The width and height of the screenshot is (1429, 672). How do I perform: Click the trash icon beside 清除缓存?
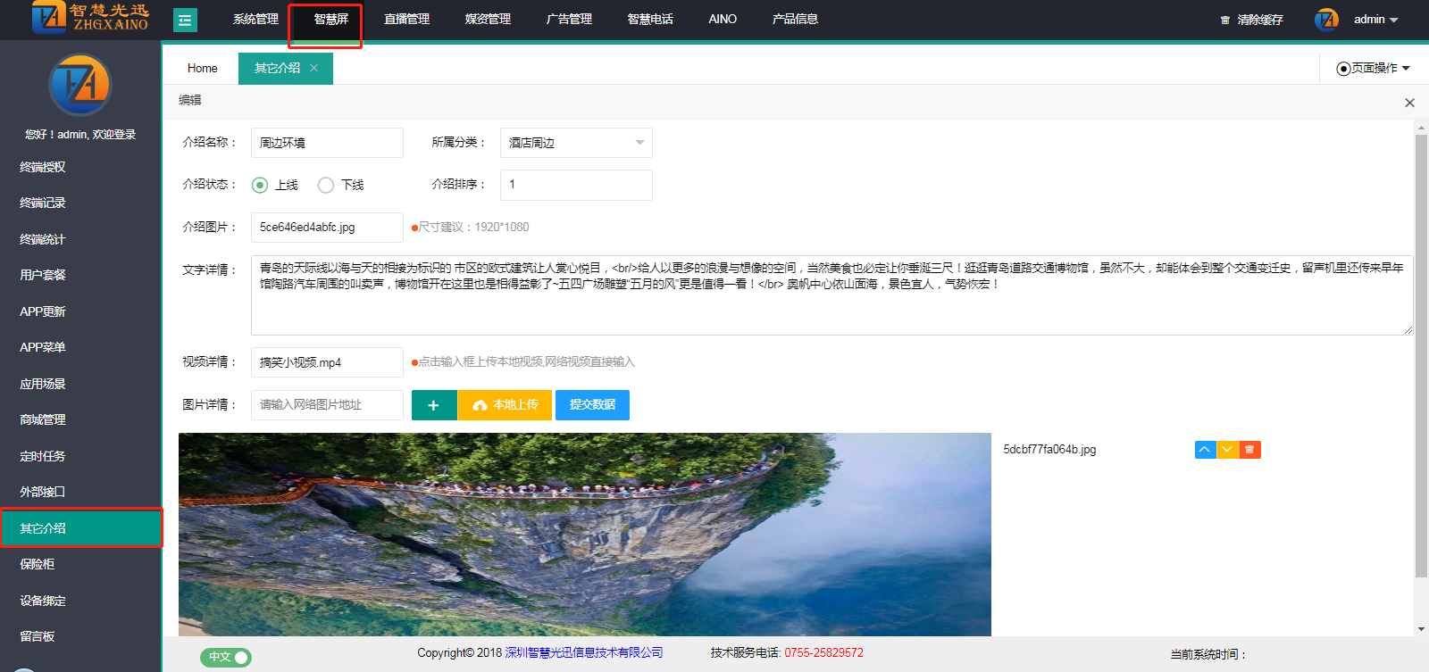coord(1225,20)
